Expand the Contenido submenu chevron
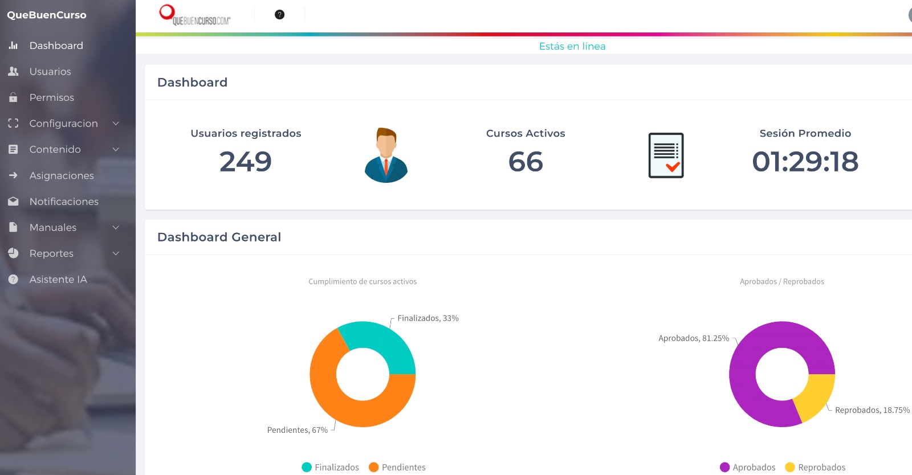Image resolution: width=912 pixels, height=475 pixels. click(x=116, y=149)
